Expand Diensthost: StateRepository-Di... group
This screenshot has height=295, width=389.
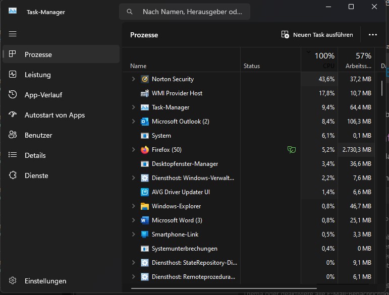(x=133, y=263)
